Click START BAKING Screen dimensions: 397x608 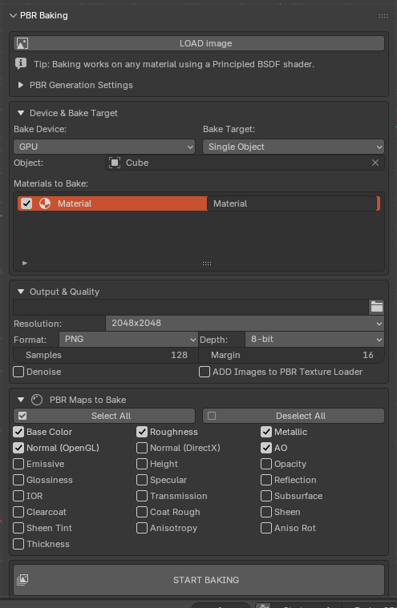coord(199,580)
